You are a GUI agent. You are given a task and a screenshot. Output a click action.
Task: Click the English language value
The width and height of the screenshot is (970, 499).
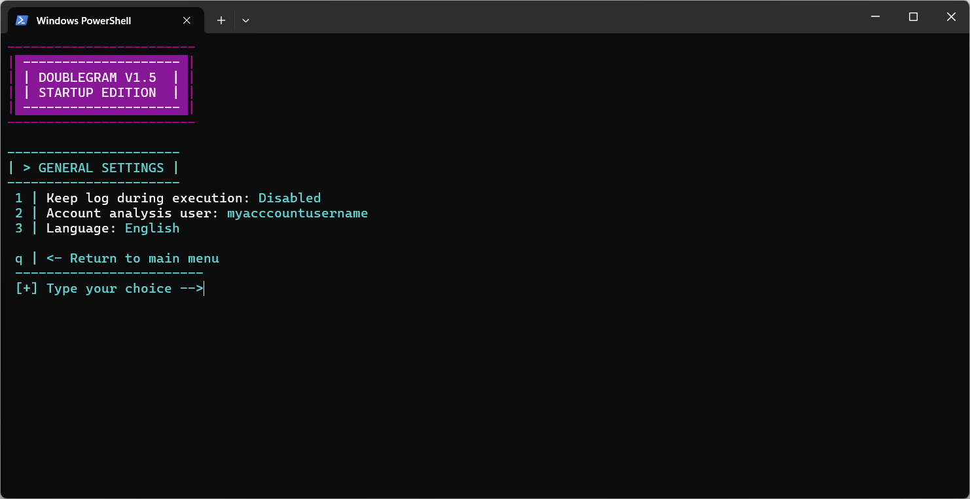tap(152, 229)
